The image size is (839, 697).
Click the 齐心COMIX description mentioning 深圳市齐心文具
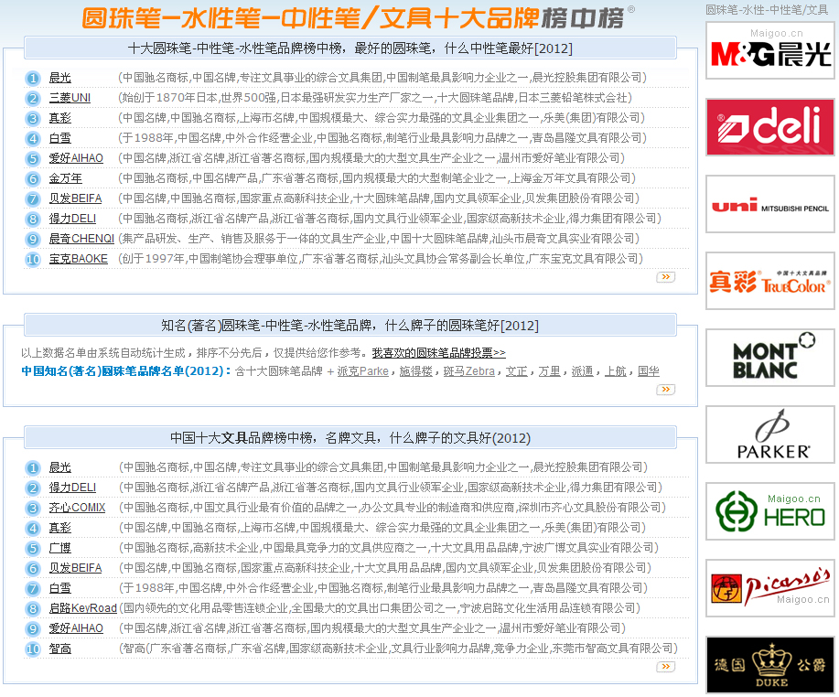coord(393,508)
